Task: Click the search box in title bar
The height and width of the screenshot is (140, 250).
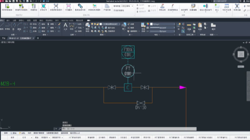Action: coord(226,1)
